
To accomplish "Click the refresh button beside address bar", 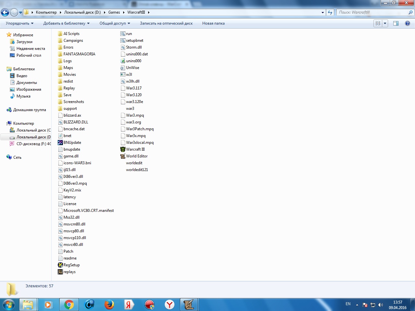I will point(330,12).
